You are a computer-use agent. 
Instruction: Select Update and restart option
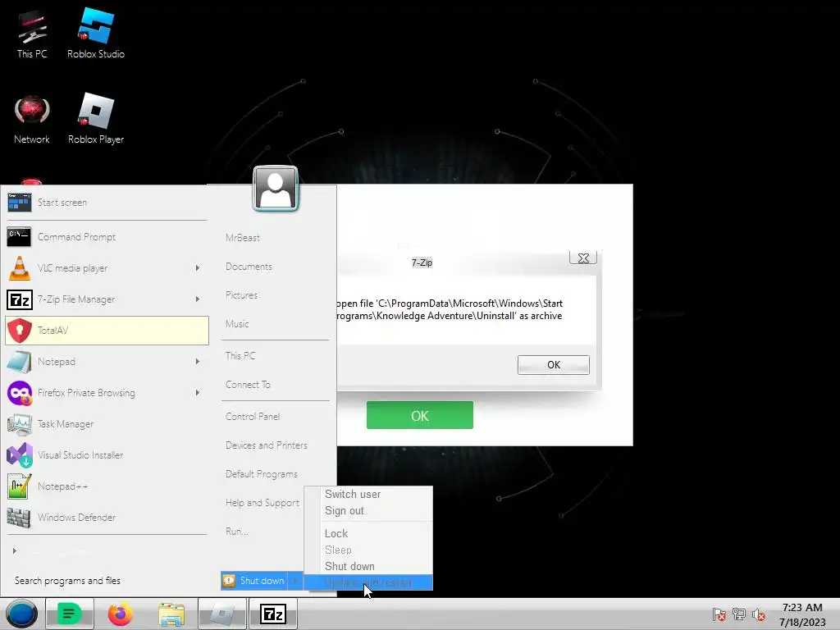pyautogui.click(x=368, y=582)
